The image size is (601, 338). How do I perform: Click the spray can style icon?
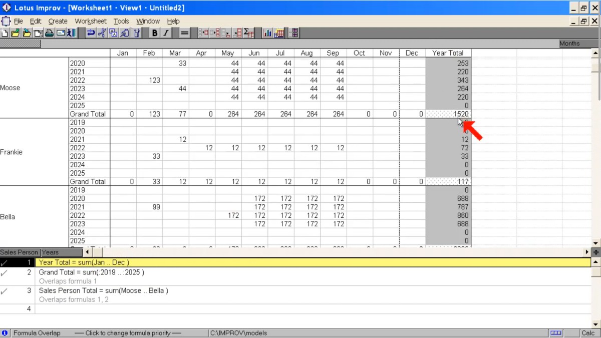[136, 33]
